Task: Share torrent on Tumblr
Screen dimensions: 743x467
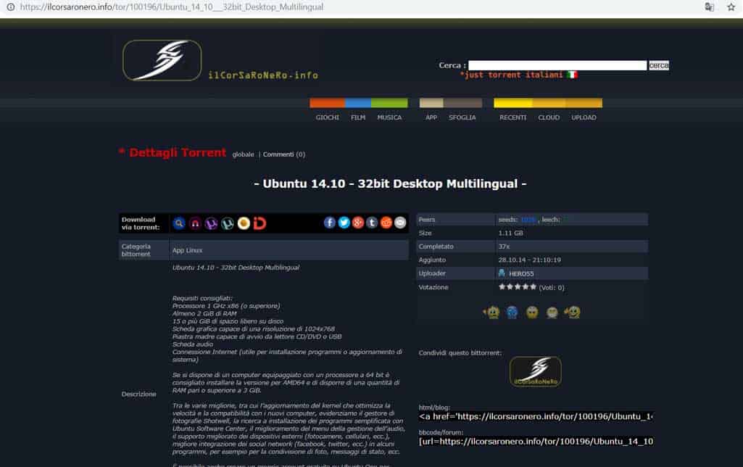Action: (372, 223)
